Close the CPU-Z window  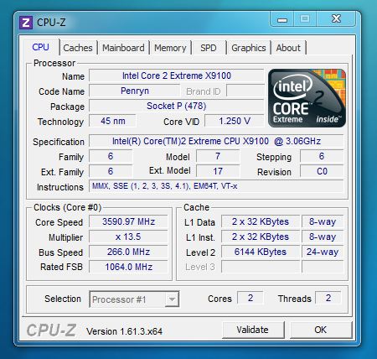click(x=336, y=19)
